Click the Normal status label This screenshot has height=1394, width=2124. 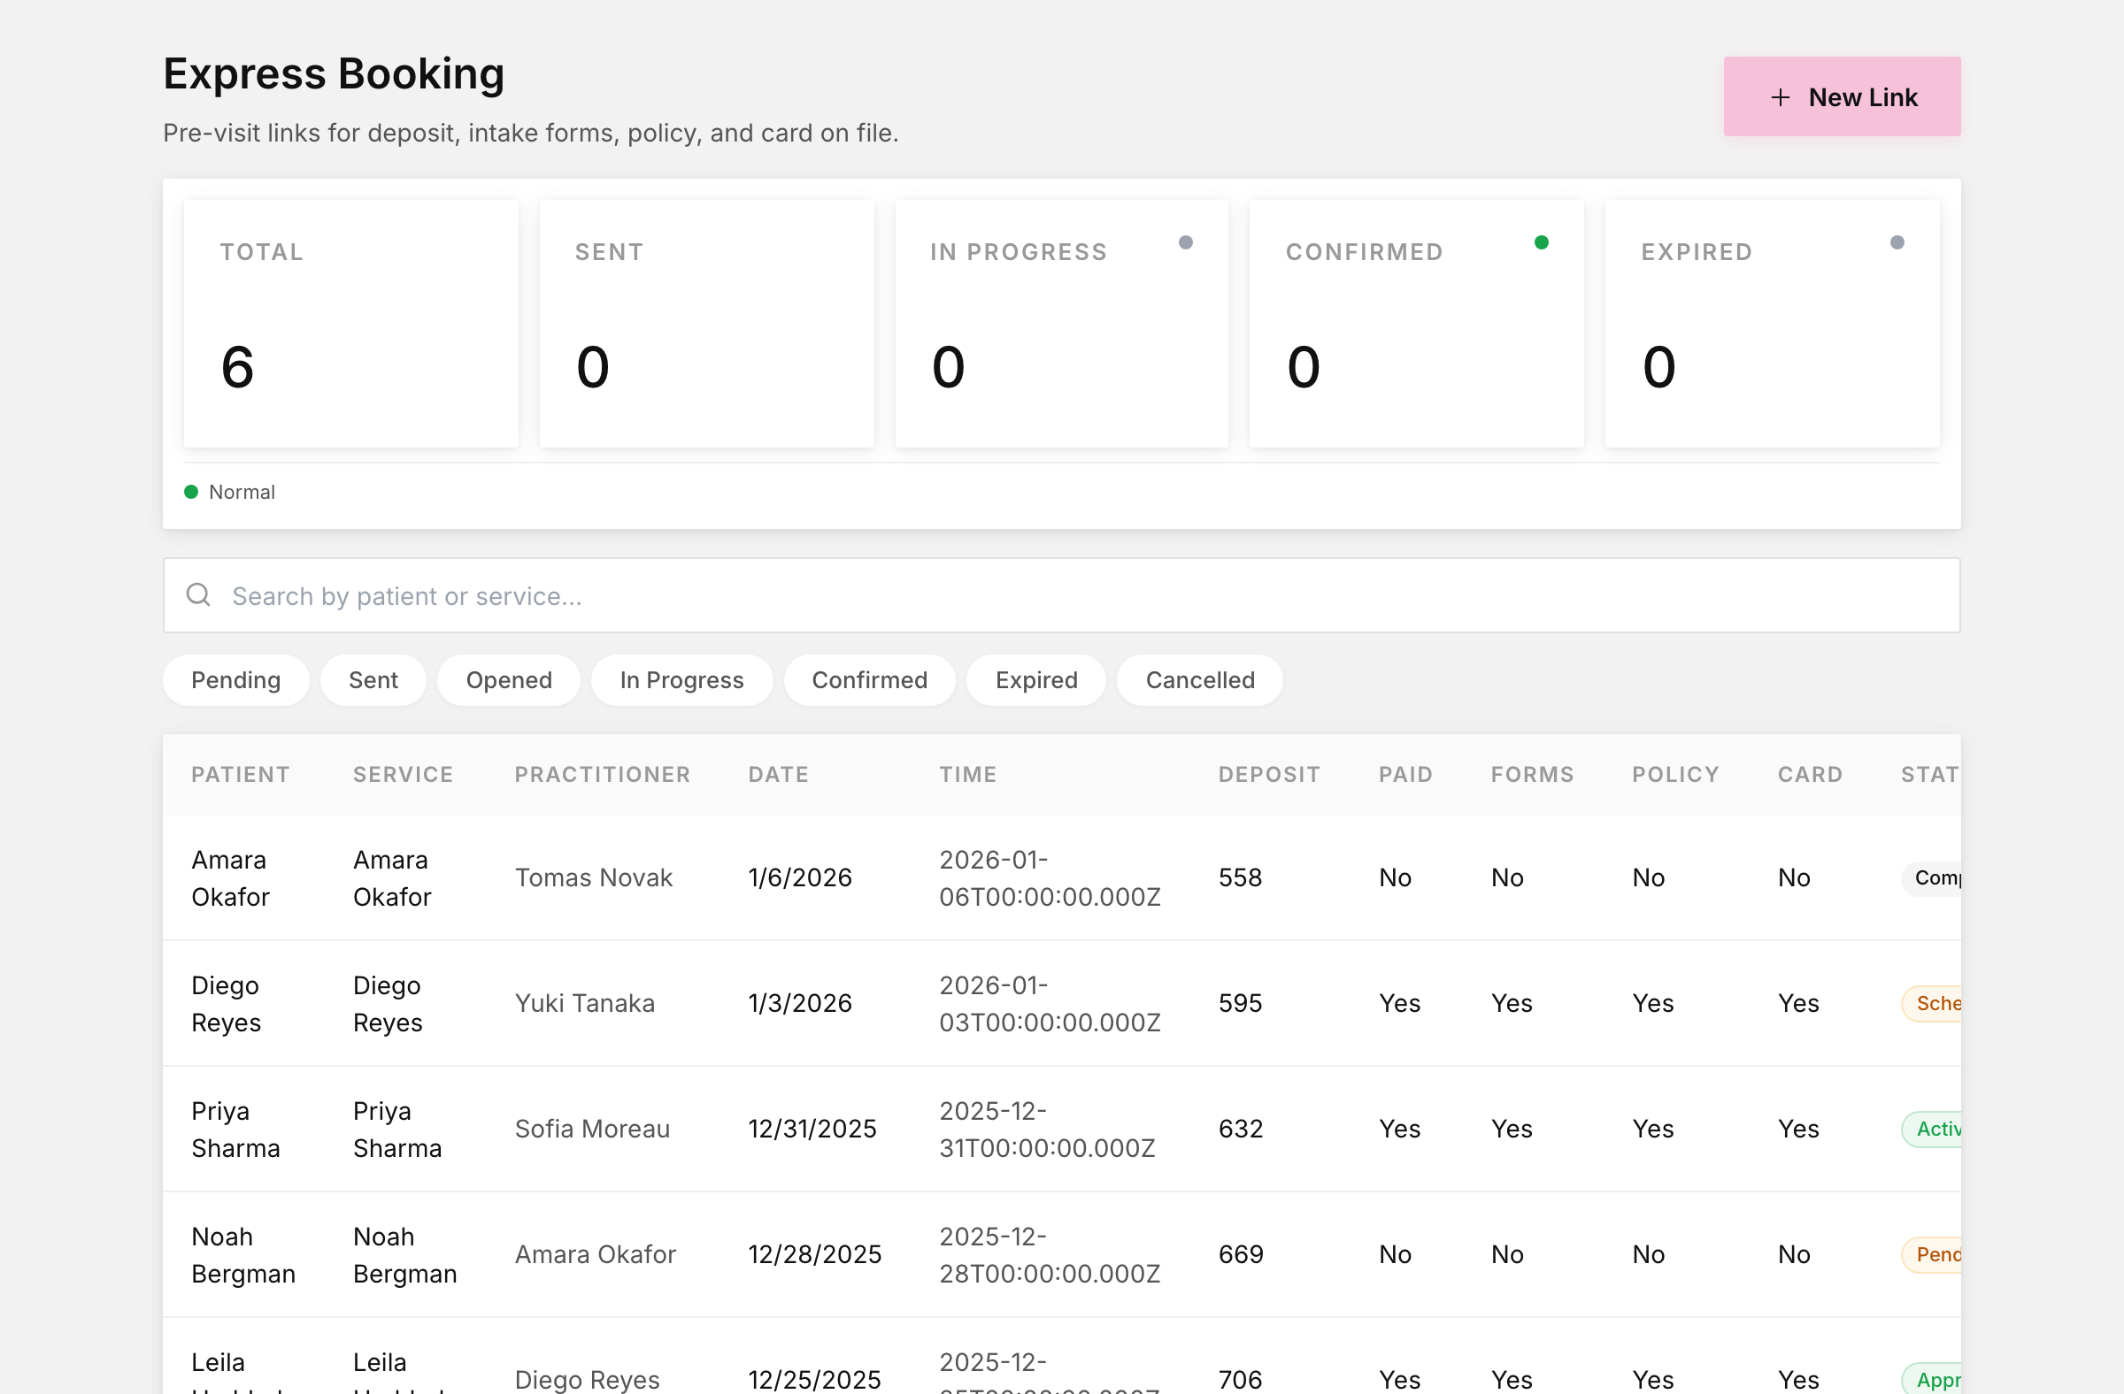pos(242,493)
